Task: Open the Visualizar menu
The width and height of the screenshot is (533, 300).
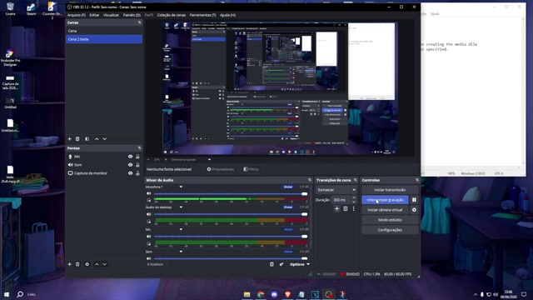Action: [x=111, y=15]
